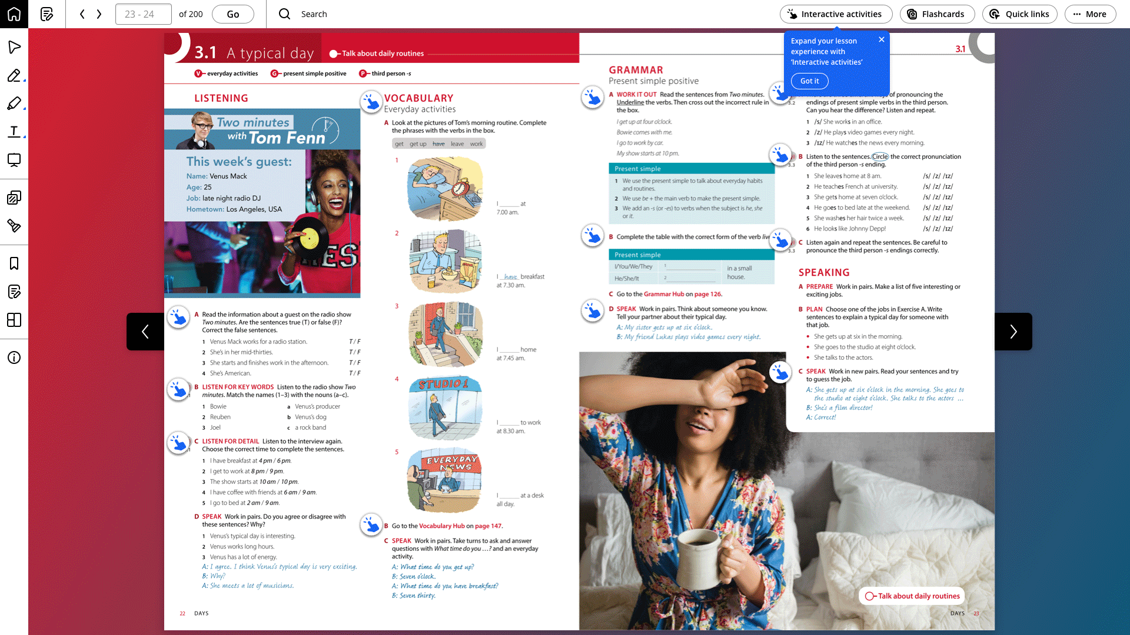Open interactive activity for Speaking exercise C
The height and width of the screenshot is (635, 1130).
(780, 372)
